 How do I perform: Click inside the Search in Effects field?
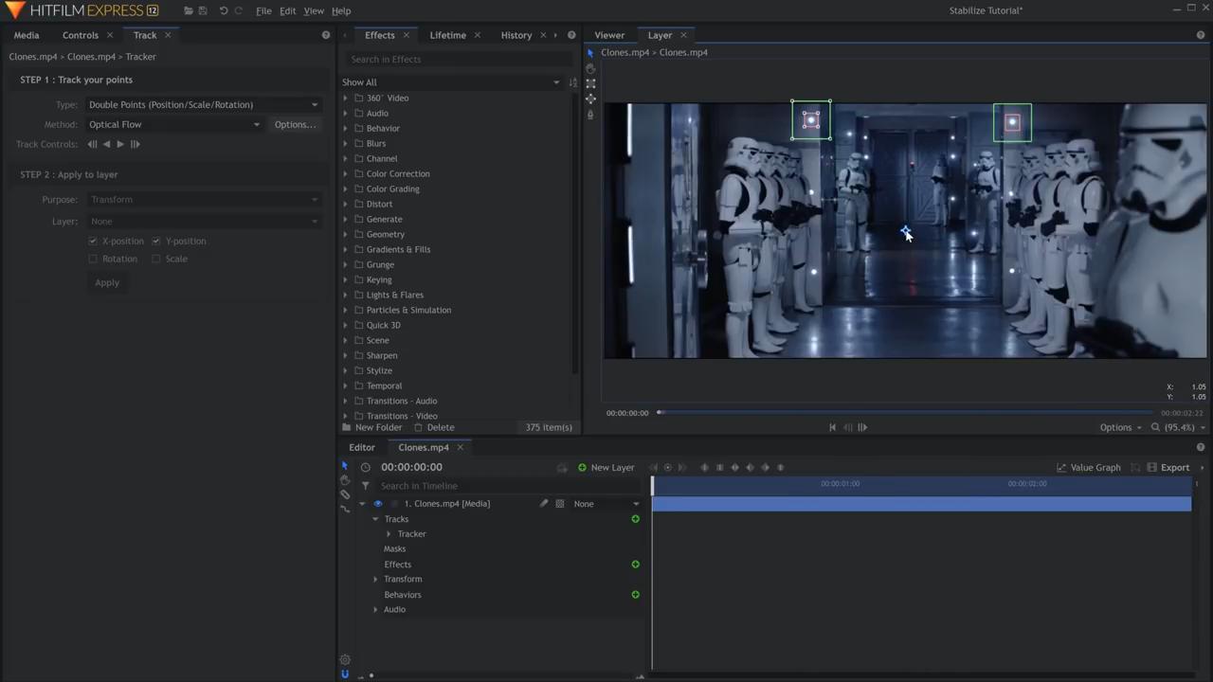pos(459,59)
